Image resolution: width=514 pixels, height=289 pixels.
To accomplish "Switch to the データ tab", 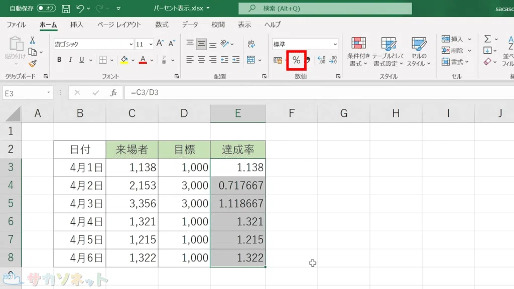I will [190, 25].
